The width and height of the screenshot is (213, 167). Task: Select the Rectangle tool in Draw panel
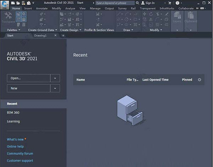135,19
